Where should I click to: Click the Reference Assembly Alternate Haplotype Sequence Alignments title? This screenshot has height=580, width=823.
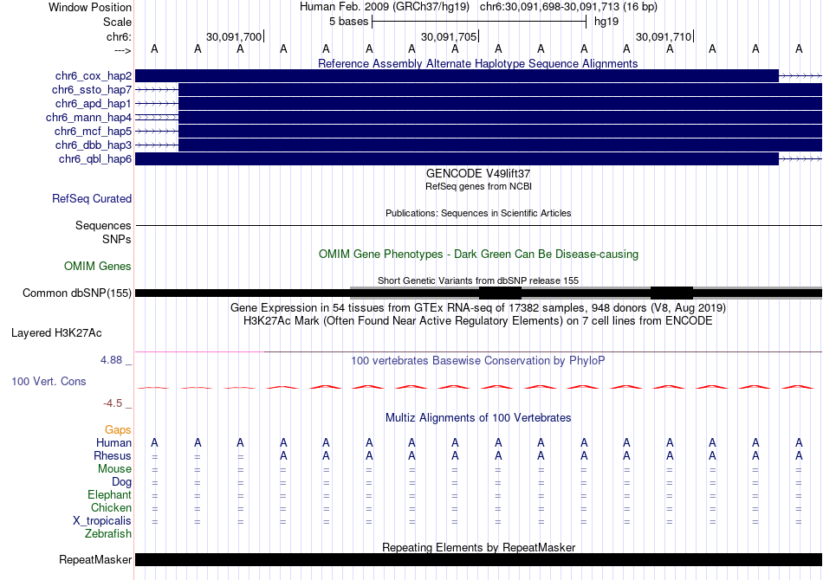click(477, 64)
